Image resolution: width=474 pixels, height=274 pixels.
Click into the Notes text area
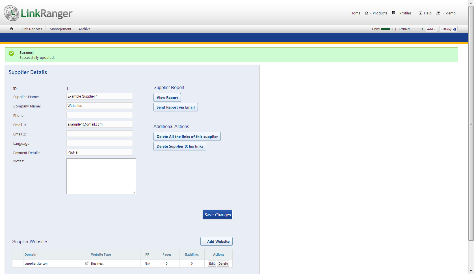(x=101, y=176)
